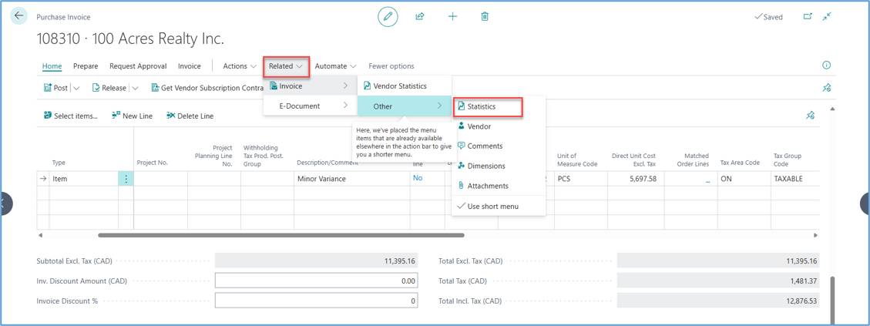This screenshot has height=326, width=870.
Task: Click Project No. column header
Action: [152, 163]
